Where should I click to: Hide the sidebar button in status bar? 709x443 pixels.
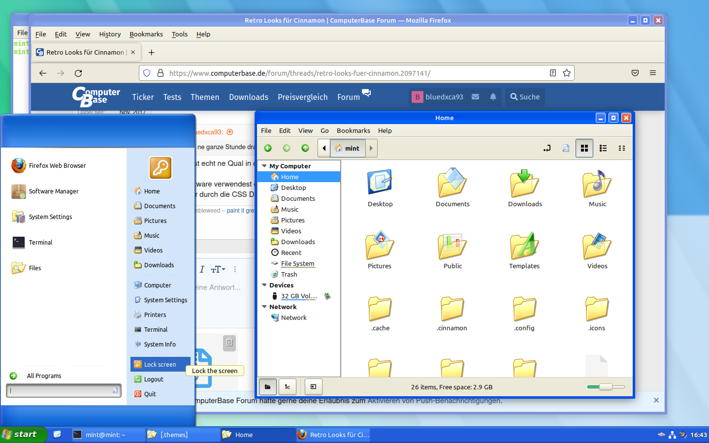click(314, 387)
